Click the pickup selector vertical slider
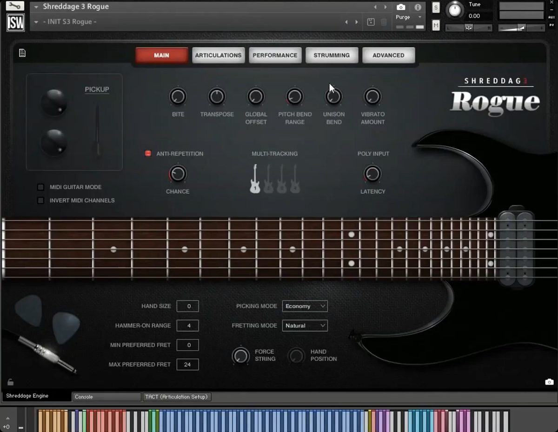The width and height of the screenshot is (558, 432). click(x=98, y=131)
